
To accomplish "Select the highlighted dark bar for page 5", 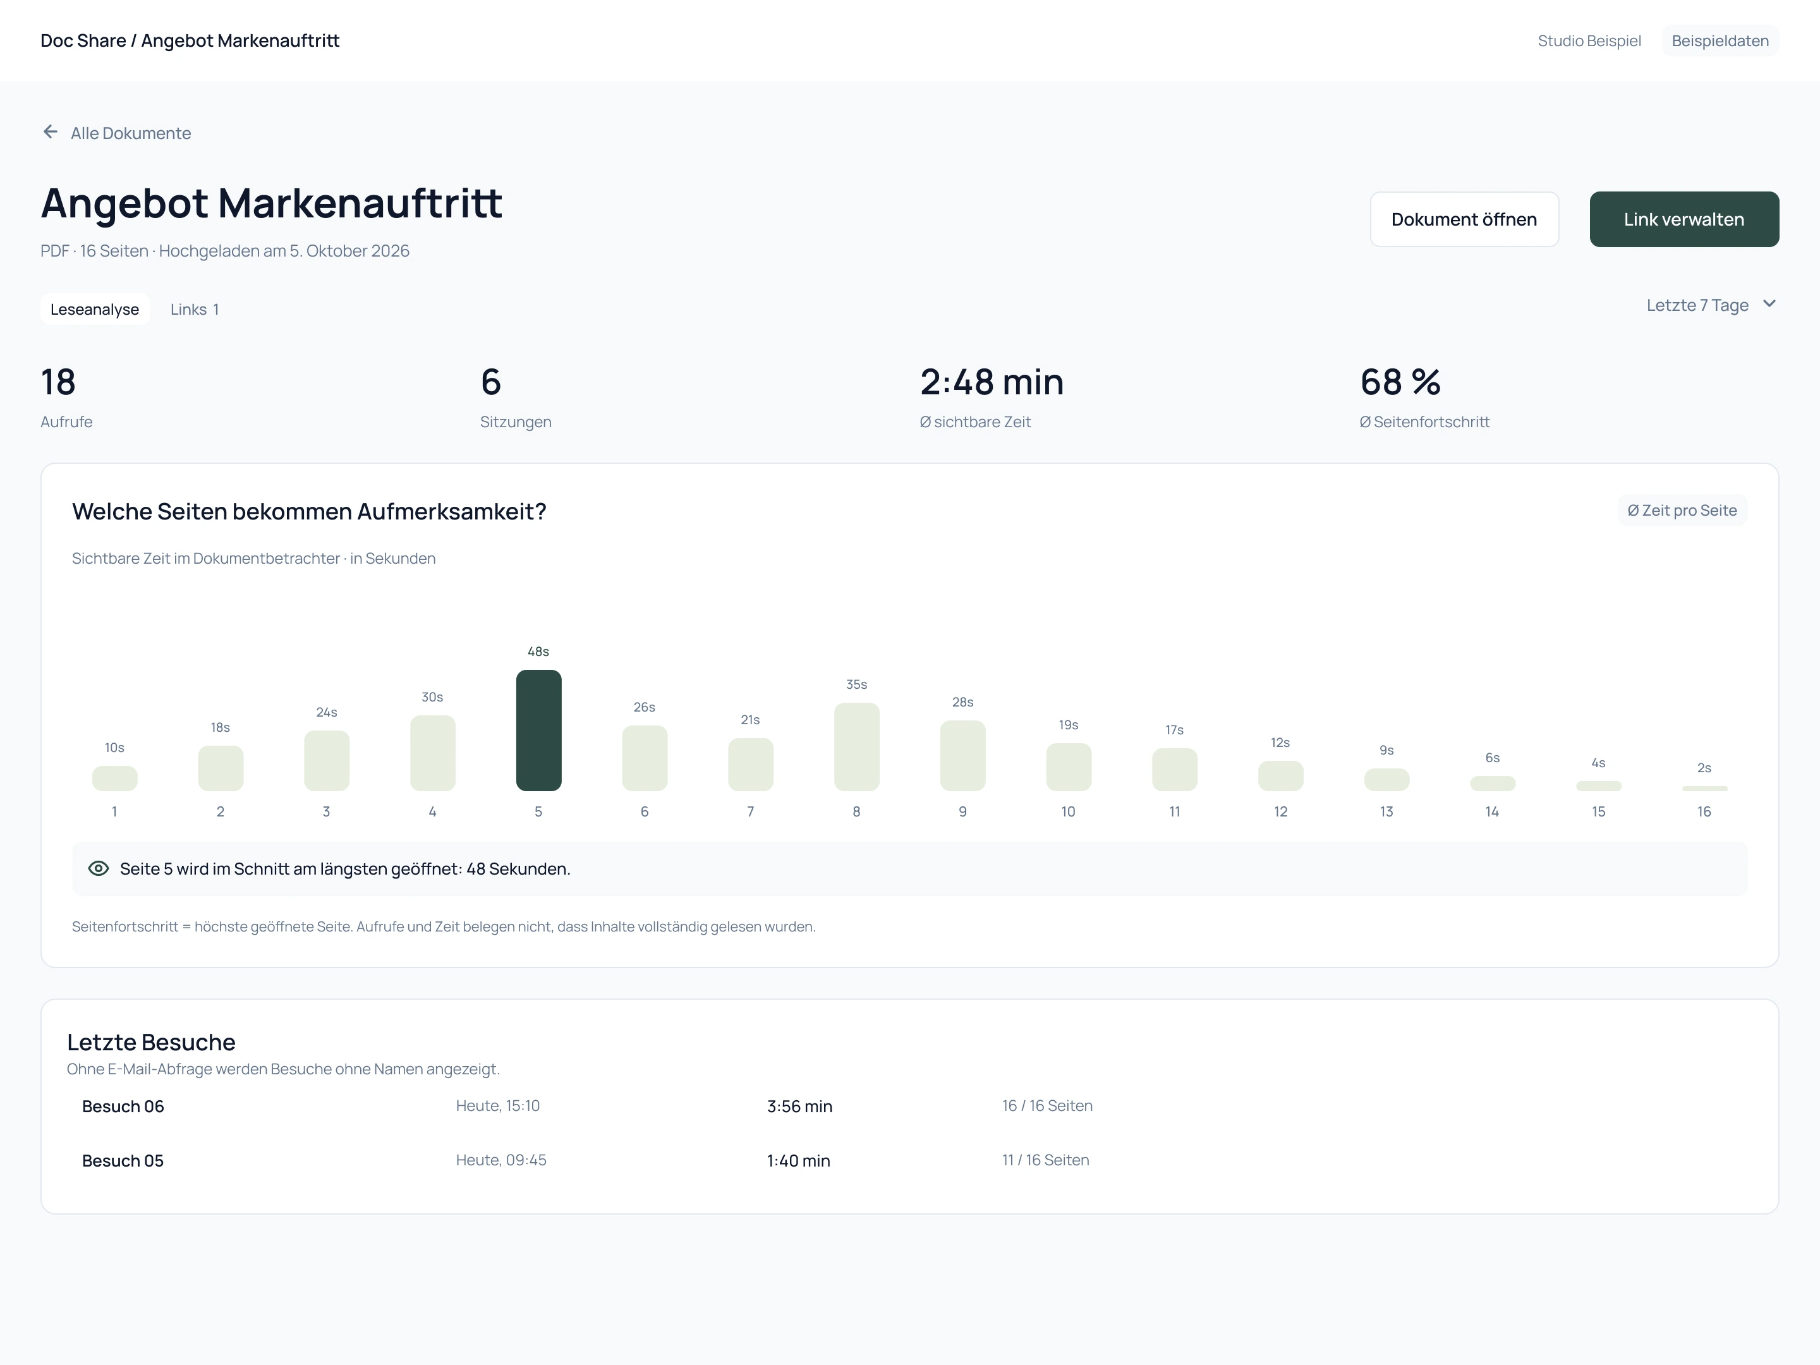I will click(x=539, y=731).
